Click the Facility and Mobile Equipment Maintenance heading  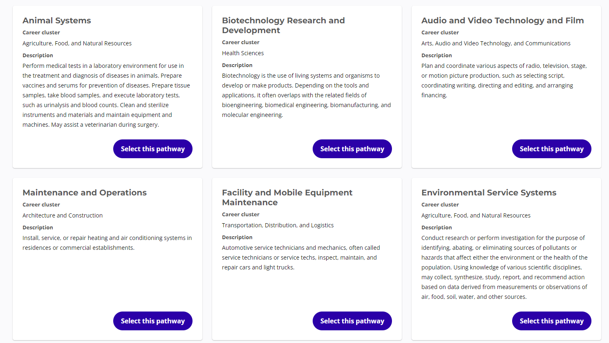click(x=287, y=197)
